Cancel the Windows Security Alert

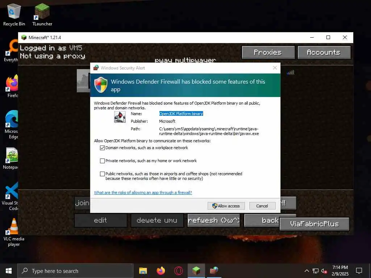pos(262,206)
